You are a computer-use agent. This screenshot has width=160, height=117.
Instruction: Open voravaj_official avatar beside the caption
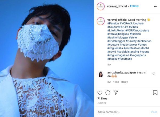(x=101, y=21)
